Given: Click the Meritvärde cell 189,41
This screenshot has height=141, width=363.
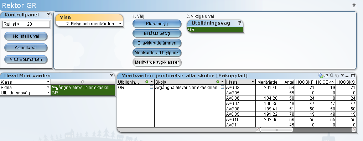Looking at the screenshot, I should point(267,109).
